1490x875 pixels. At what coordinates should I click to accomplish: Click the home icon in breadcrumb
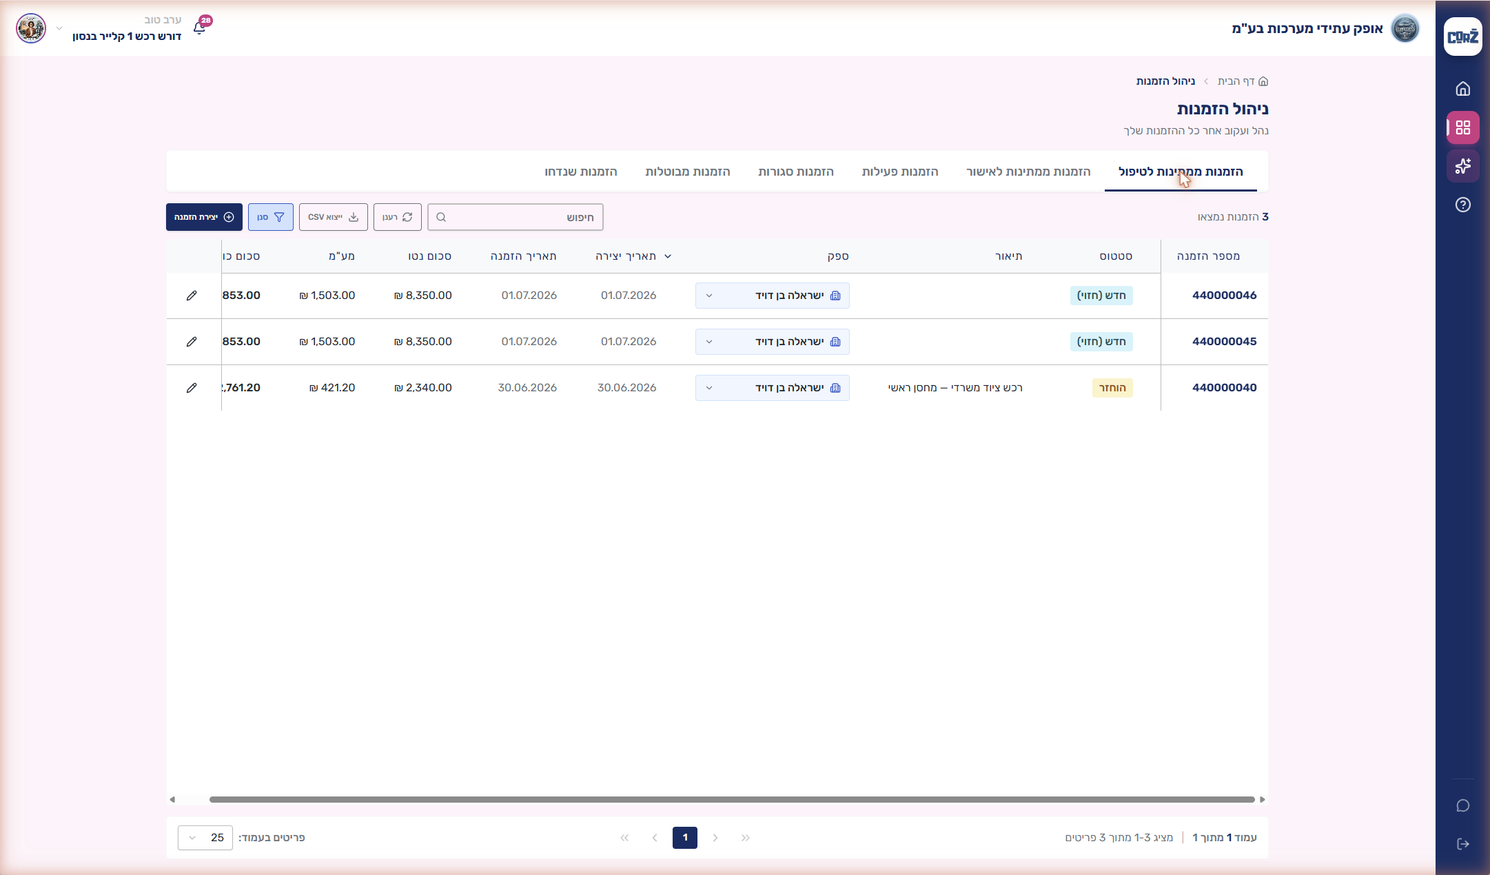1263,81
